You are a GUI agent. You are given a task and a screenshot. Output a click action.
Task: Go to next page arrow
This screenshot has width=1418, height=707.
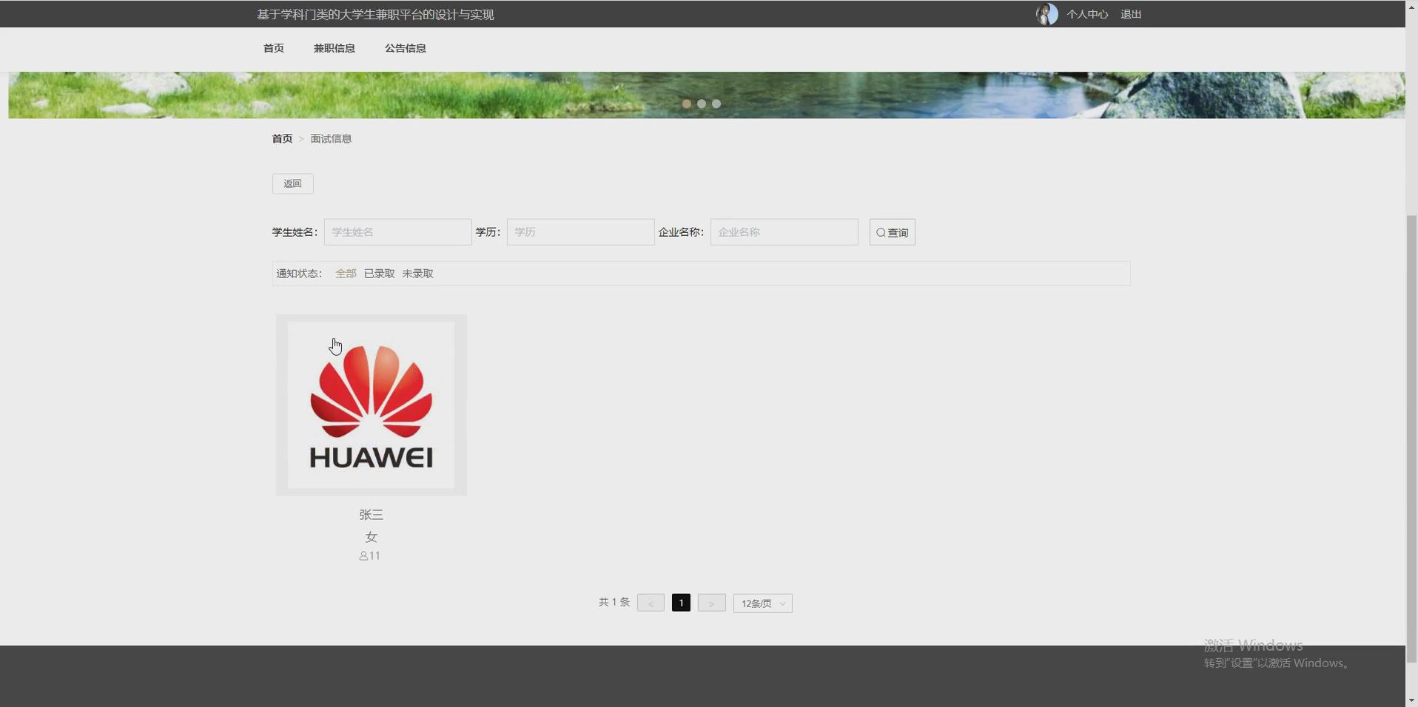[x=711, y=603]
